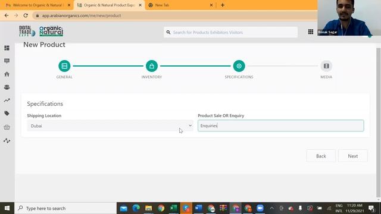Open the notification center icon
The height and width of the screenshot is (214, 381).
(x=371, y=208)
